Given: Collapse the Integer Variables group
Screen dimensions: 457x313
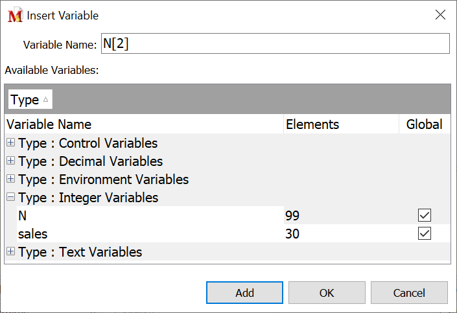Looking at the screenshot, I should point(11,198).
